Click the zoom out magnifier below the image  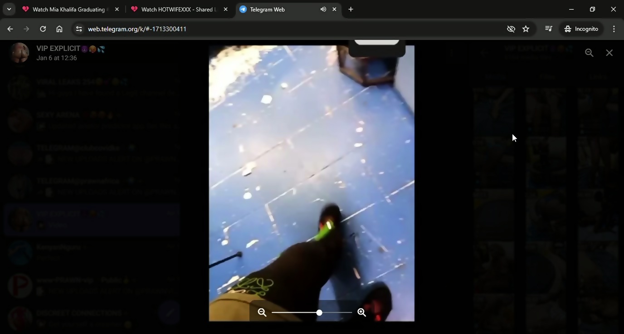[x=262, y=312]
